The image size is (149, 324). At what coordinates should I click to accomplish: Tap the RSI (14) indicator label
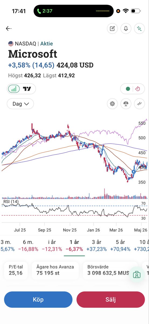point(11,201)
